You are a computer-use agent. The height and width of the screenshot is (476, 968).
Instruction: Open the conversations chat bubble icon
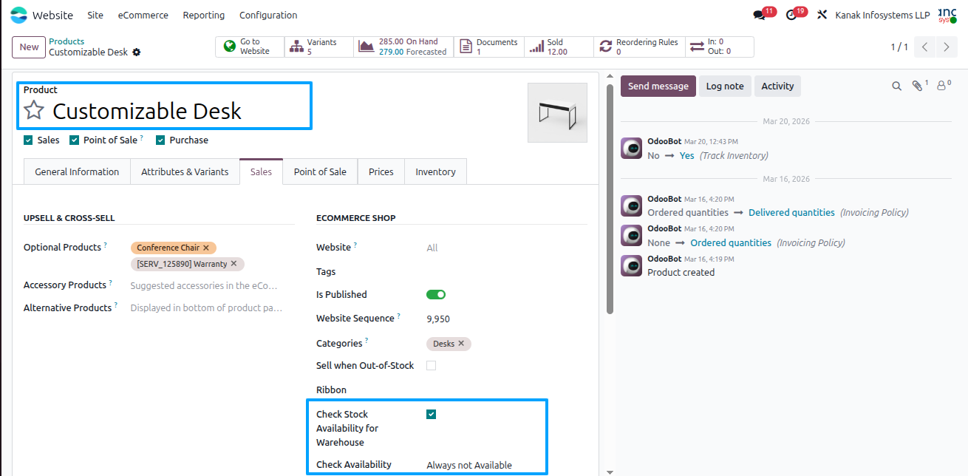point(759,15)
